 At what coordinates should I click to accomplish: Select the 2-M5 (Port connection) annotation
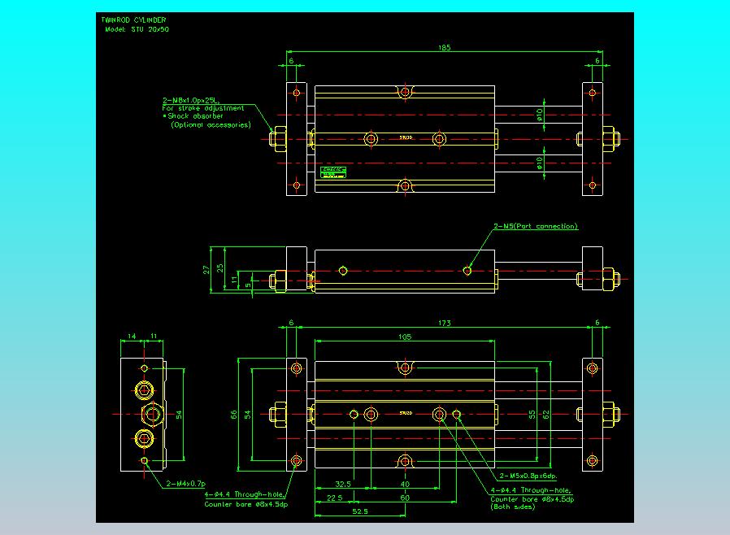point(535,226)
